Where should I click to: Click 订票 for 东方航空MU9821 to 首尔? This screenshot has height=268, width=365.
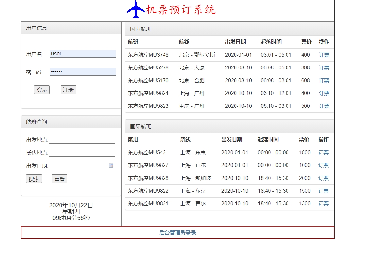coord(323,203)
